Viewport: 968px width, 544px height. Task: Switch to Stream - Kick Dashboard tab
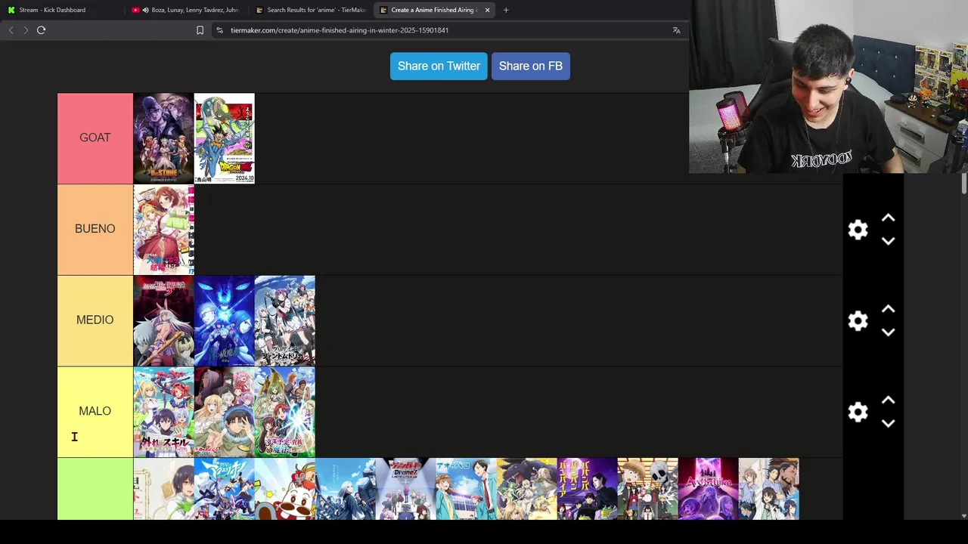tap(60, 10)
